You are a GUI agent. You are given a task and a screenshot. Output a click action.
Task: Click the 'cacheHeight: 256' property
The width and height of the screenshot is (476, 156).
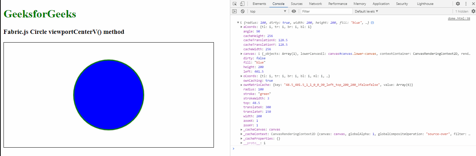point(258,36)
